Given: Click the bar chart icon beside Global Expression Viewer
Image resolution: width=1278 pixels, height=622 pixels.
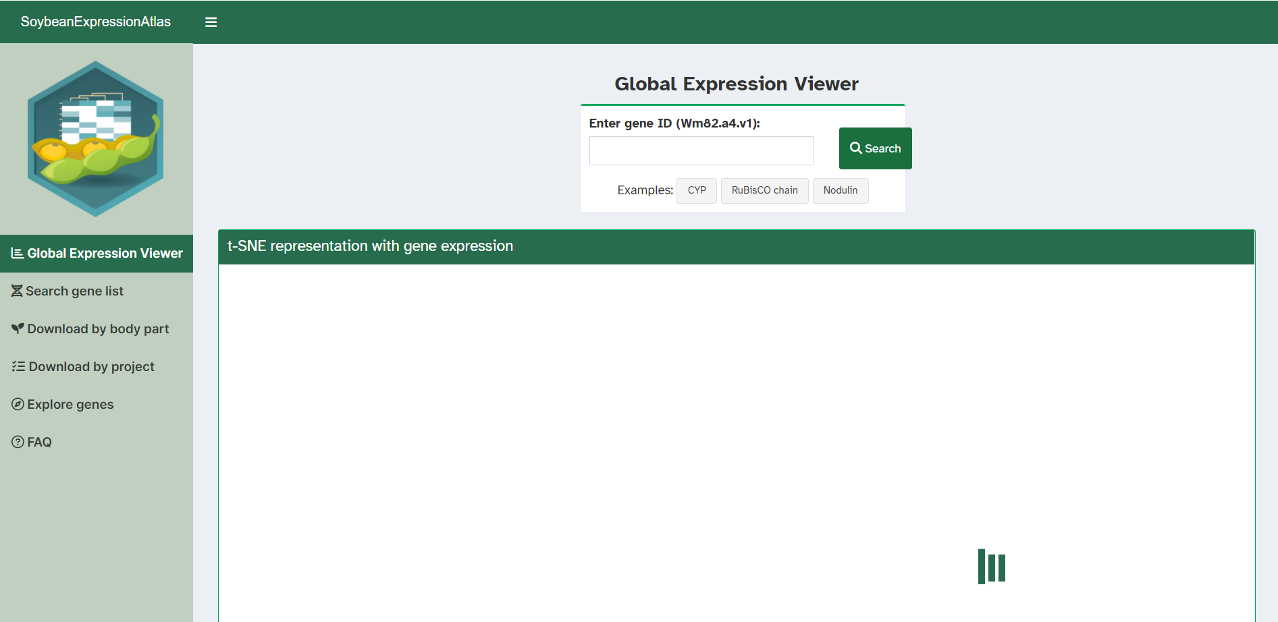Looking at the screenshot, I should 18,253.
